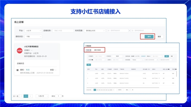Select page 4 in order pagination
Screen dimensions: 191x107
click(x=102, y=90)
